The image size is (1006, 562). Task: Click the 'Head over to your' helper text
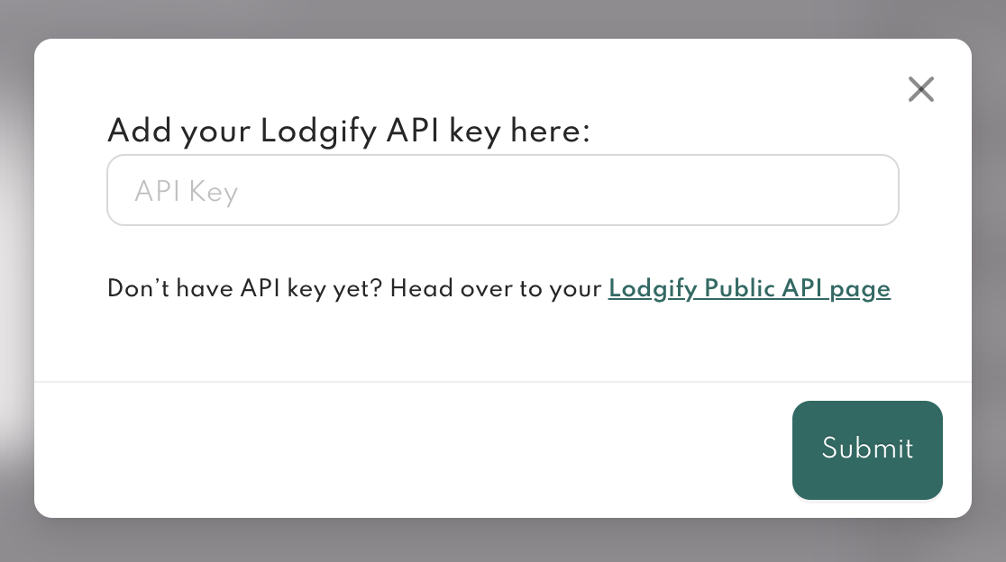496,289
